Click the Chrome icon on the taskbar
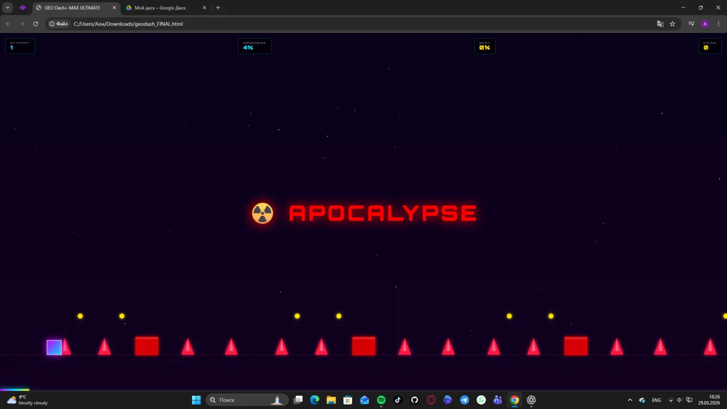 coord(515,400)
